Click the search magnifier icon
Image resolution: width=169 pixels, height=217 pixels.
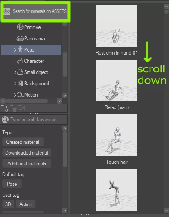coord(5,120)
